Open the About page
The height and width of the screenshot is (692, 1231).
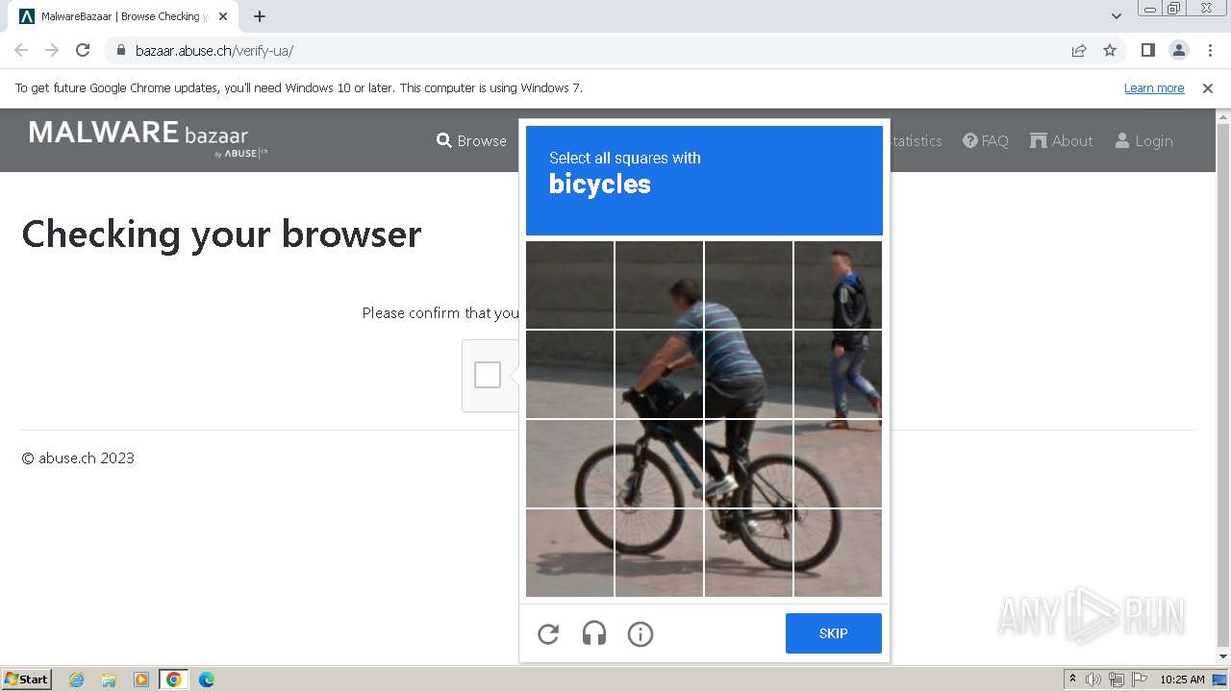pos(1061,140)
